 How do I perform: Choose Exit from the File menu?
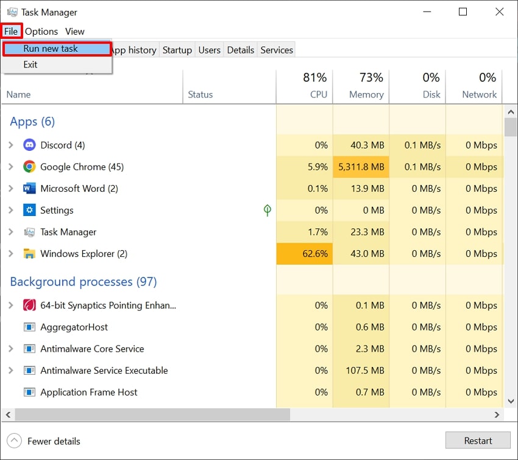pyautogui.click(x=30, y=64)
